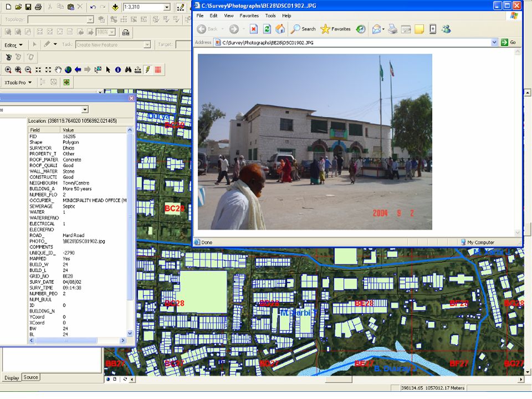Expand the Identify layers dropdown
The width and height of the screenshot is (532, 399).
(85, 109)
